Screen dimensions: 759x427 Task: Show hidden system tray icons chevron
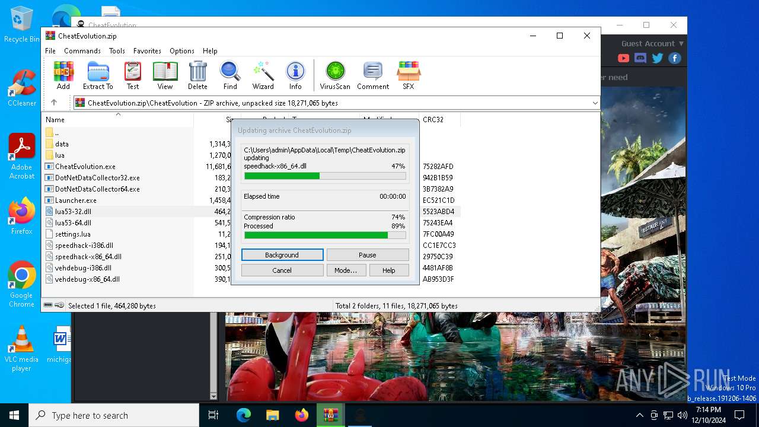coord(639,415)
